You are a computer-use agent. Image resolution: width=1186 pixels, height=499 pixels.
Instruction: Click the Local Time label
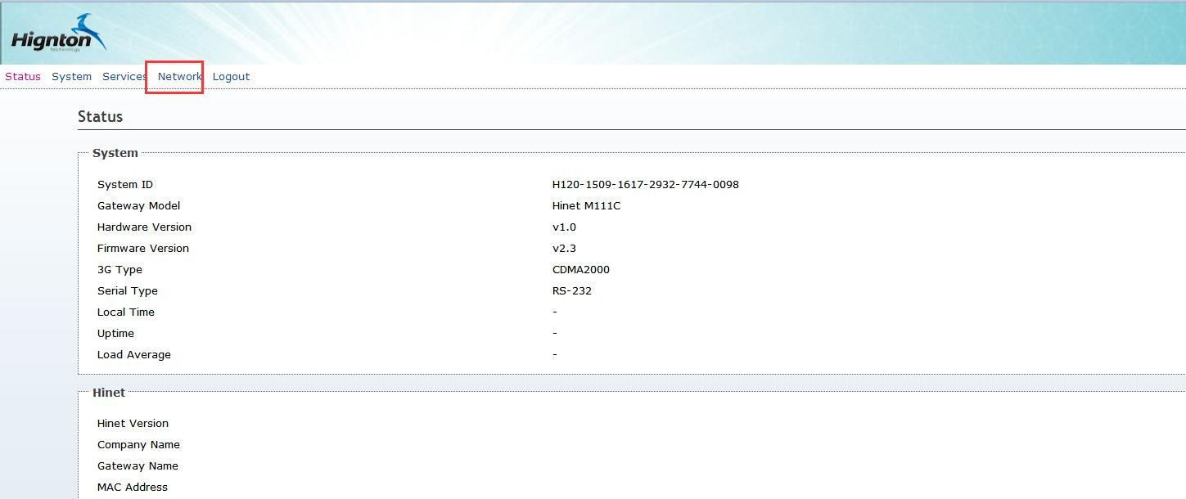[x=125, y=312]
